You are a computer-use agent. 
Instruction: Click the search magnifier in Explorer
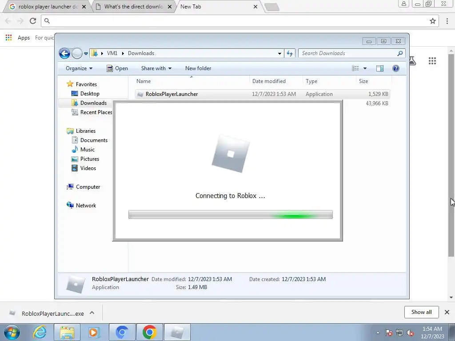(x=400, y=53)
